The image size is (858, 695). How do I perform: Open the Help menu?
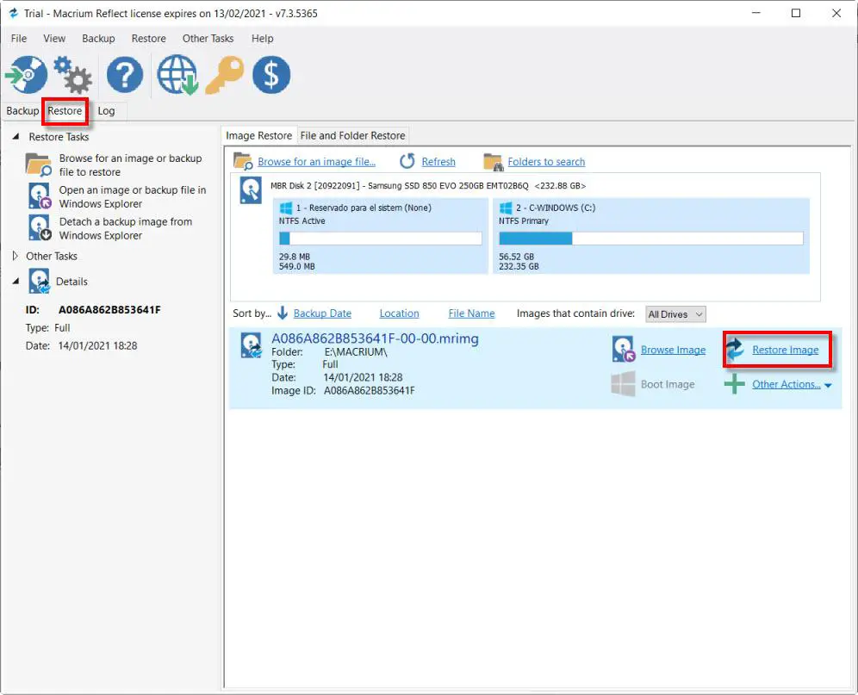point(262,38)
